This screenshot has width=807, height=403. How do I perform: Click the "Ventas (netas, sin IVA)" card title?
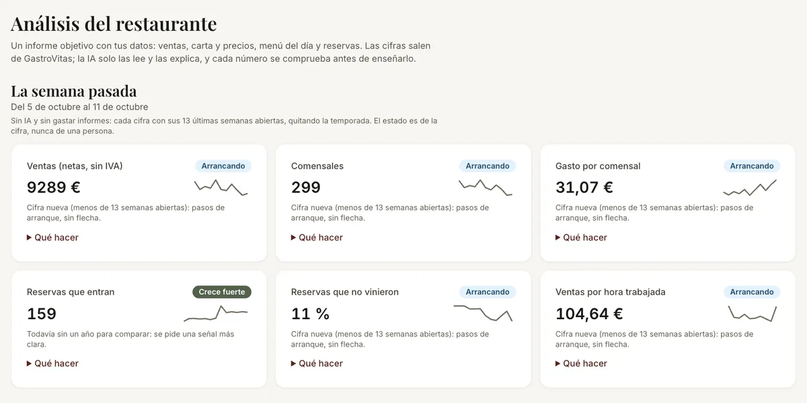(x=75, y=166)
